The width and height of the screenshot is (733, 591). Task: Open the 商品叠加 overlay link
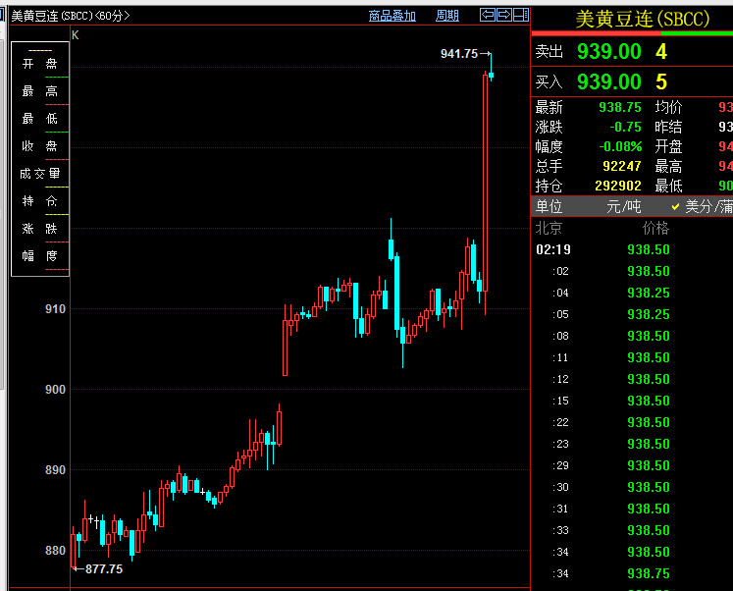tap(392, 16)
